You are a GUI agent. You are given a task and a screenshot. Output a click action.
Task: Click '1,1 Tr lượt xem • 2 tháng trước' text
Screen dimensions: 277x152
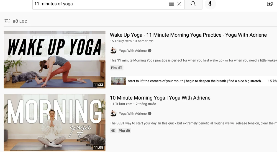coord(133,104)
